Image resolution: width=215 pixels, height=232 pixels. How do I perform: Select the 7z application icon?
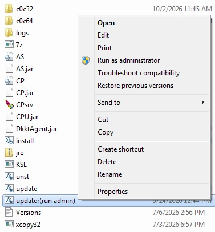(9, 45)
